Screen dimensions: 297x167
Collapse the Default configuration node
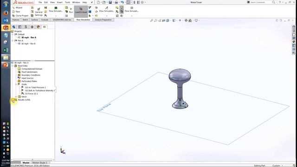(x=13, y=34)
